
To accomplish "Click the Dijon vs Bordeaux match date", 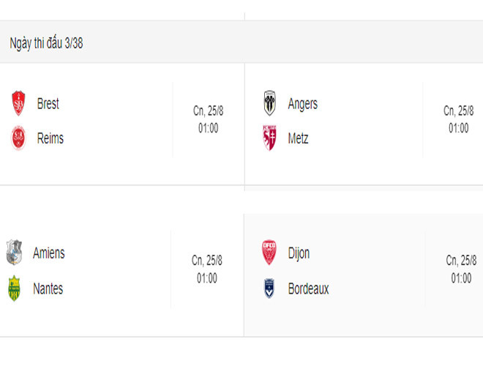I will coord(461,261).
